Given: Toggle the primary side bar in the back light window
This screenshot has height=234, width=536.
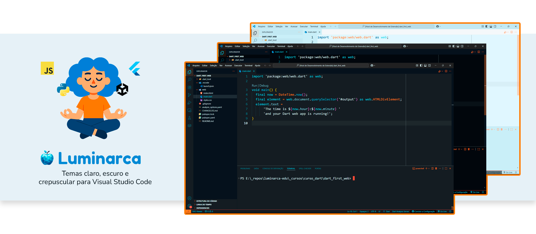Looking at the screenshot, I should point(487,26).
